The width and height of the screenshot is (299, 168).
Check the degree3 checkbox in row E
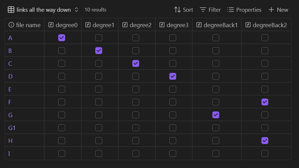coord(173,89)
